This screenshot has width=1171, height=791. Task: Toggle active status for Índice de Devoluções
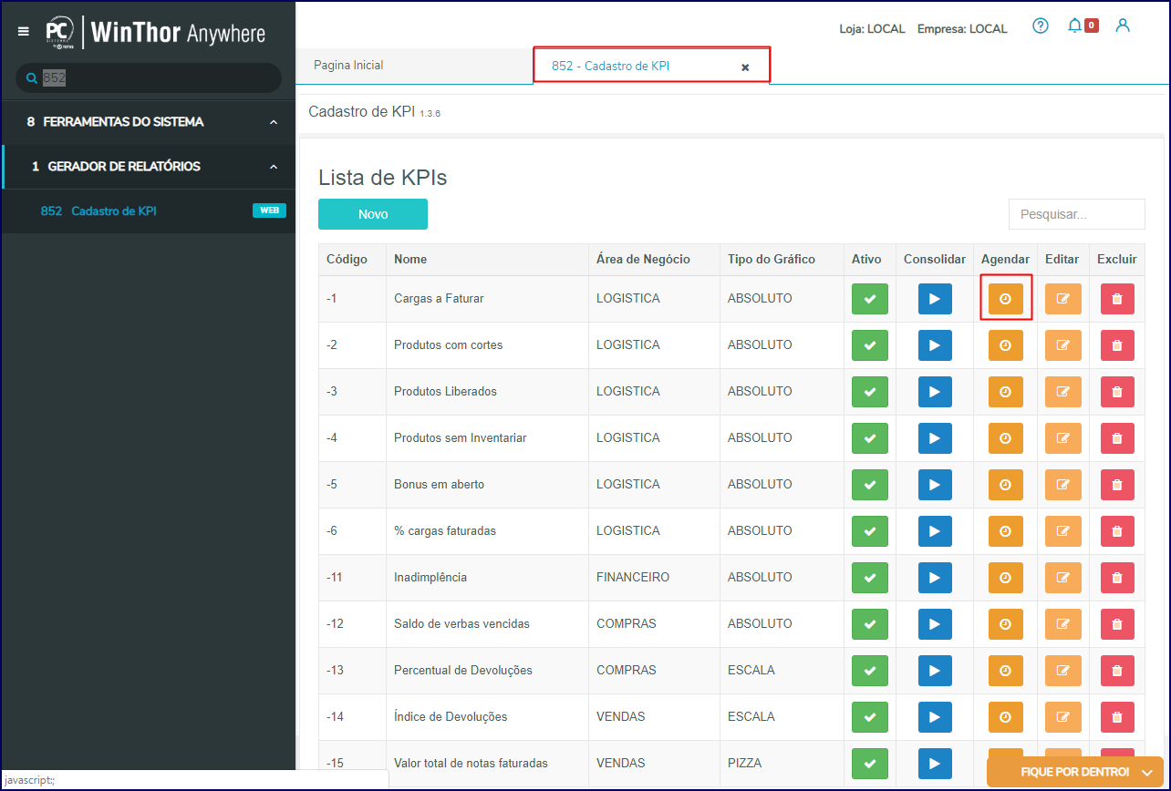point(870,717)
